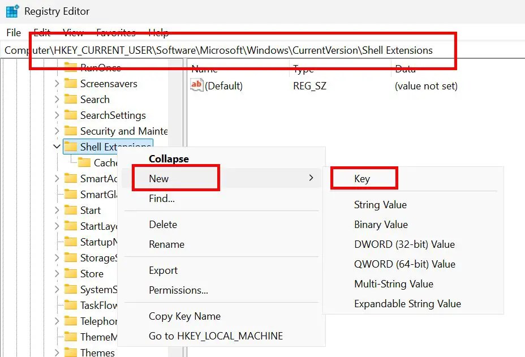Collapse the Shell Extensions key using its chevron
This screenshot has width=525, height=357.
coord(57,147)
